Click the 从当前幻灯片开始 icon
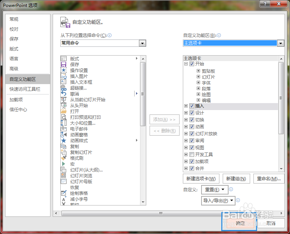 click(64, 100)
